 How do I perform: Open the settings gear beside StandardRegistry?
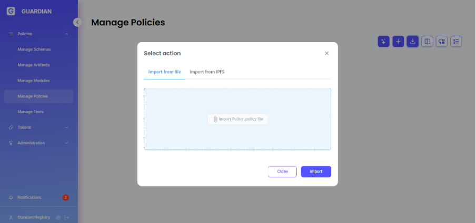pos(58,217)
